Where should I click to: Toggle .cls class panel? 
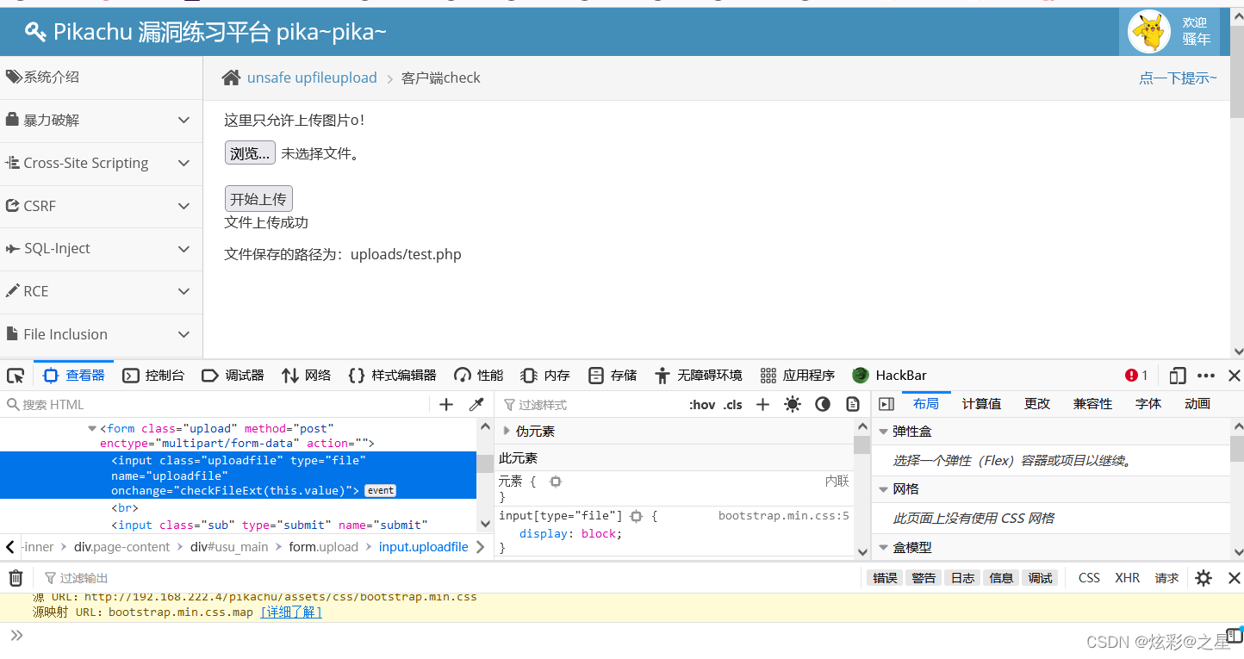pos(733,405)
